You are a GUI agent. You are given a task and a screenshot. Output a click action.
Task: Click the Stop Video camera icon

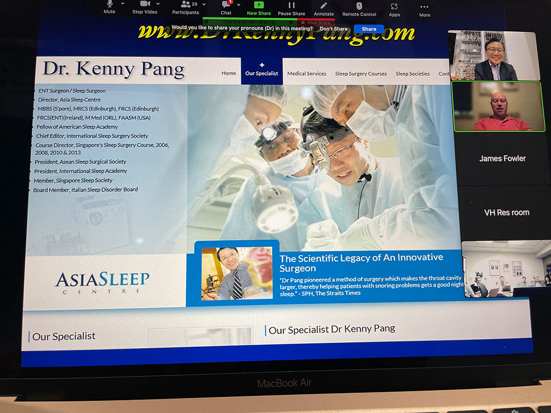click(145, 4)
